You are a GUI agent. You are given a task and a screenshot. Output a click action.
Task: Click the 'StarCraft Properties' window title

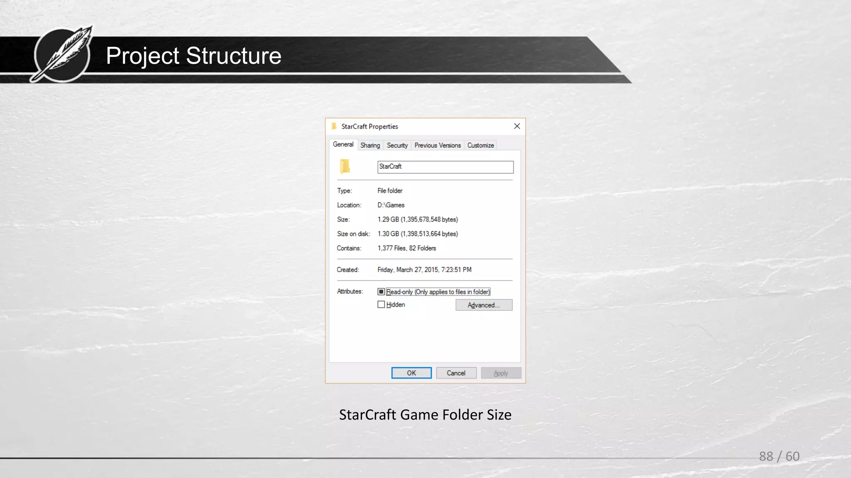(370, 127)
